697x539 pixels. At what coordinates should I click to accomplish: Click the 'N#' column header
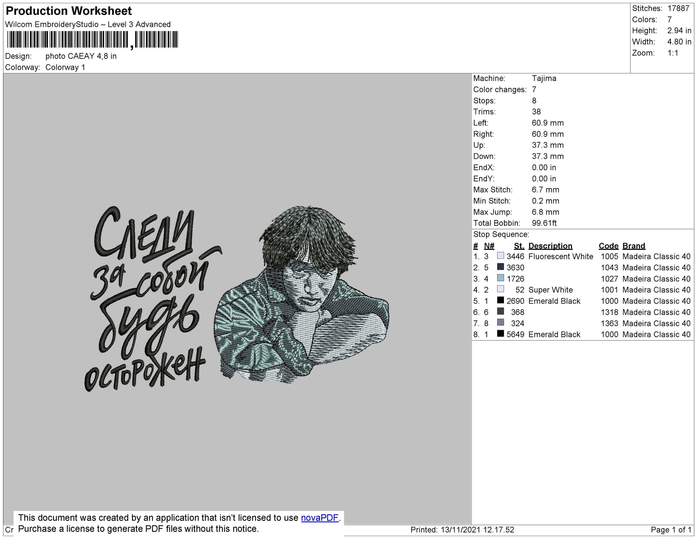pyautogui.click(x=489, y=246)
